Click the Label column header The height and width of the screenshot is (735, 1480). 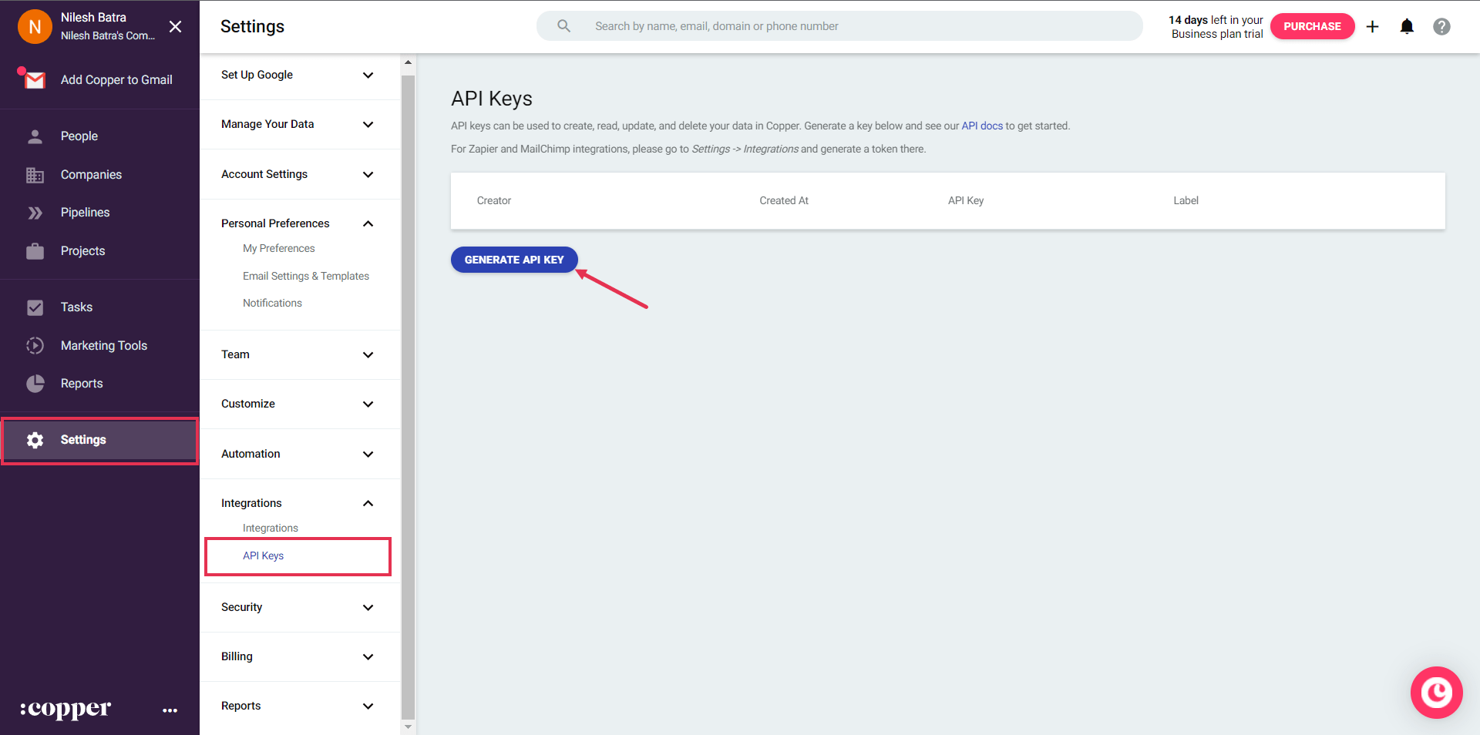(1186, 200)
